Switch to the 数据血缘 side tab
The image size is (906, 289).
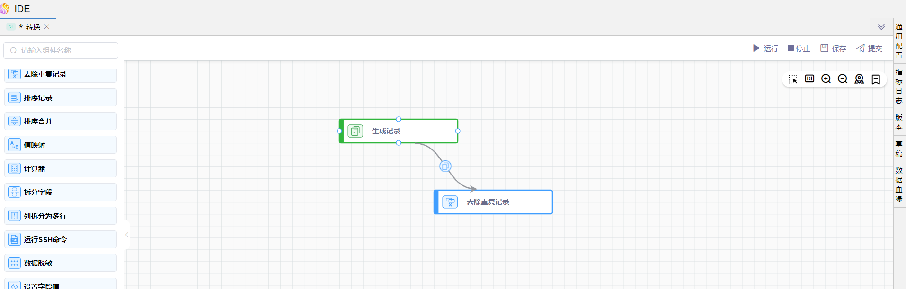[899, 184]
